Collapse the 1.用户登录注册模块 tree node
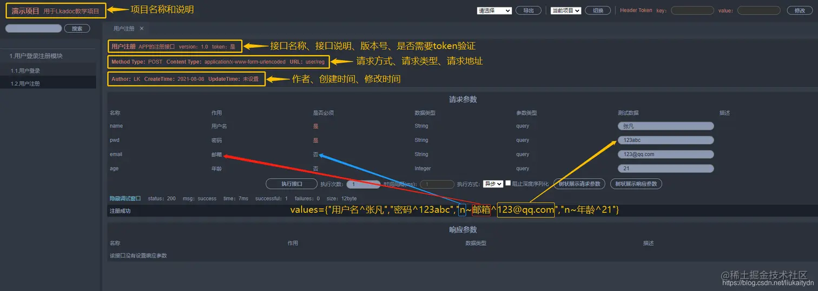The height and width of the screenshot is (291, 818). [36, 56]
